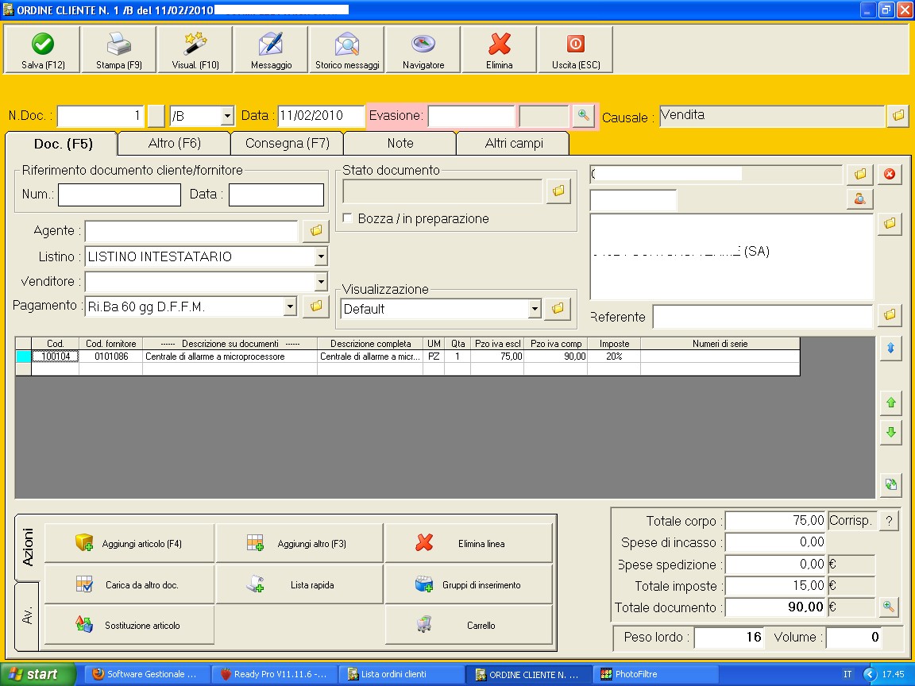
Task: Save the order with Salva (F12)
Action: click(x=42, y=50)
